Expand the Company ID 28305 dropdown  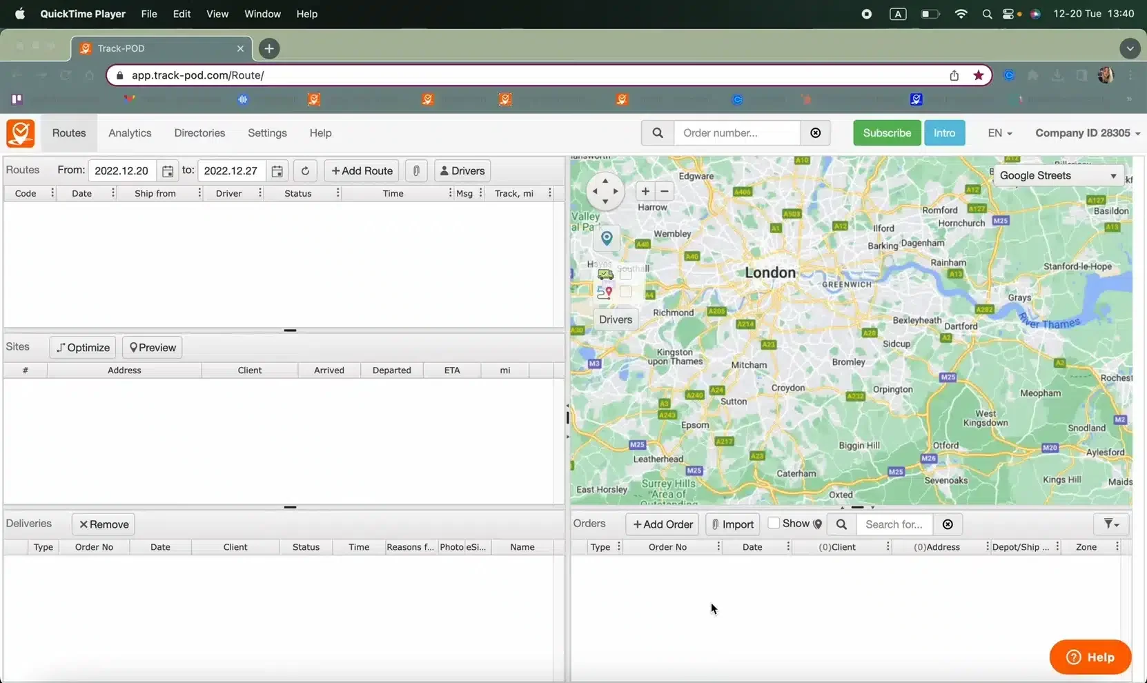[1086, 132]
